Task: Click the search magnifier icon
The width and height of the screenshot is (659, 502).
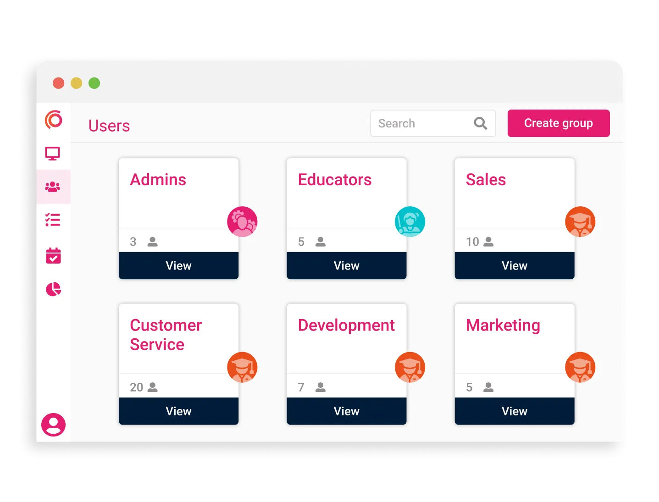Action: coord(480,123)
